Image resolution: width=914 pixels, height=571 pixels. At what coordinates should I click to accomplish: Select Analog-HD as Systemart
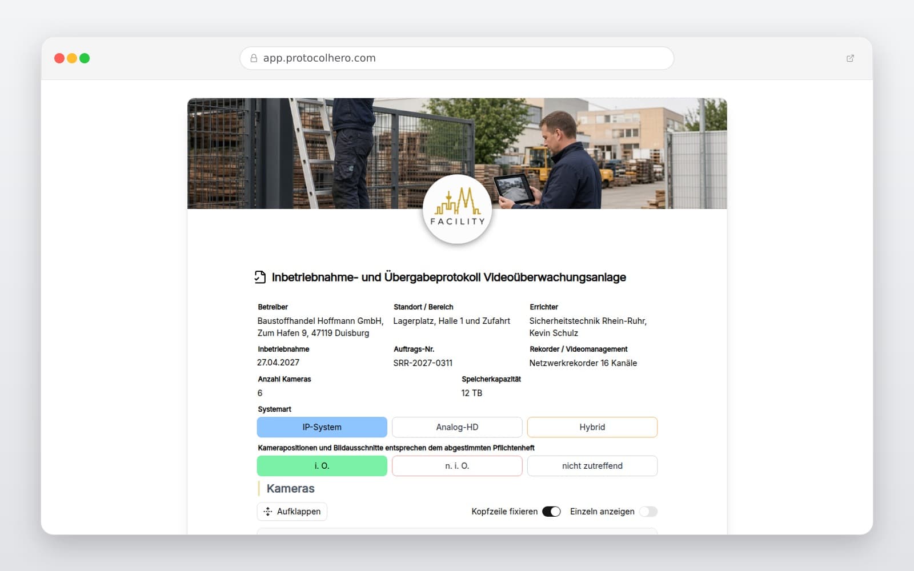tap(457, 427)
